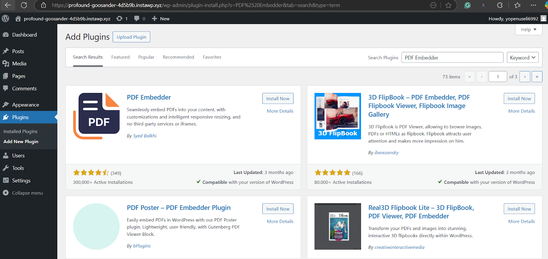Open the Keyword search type dropdown
Viewport: 548px width, 259px height.
coord(523,57)
